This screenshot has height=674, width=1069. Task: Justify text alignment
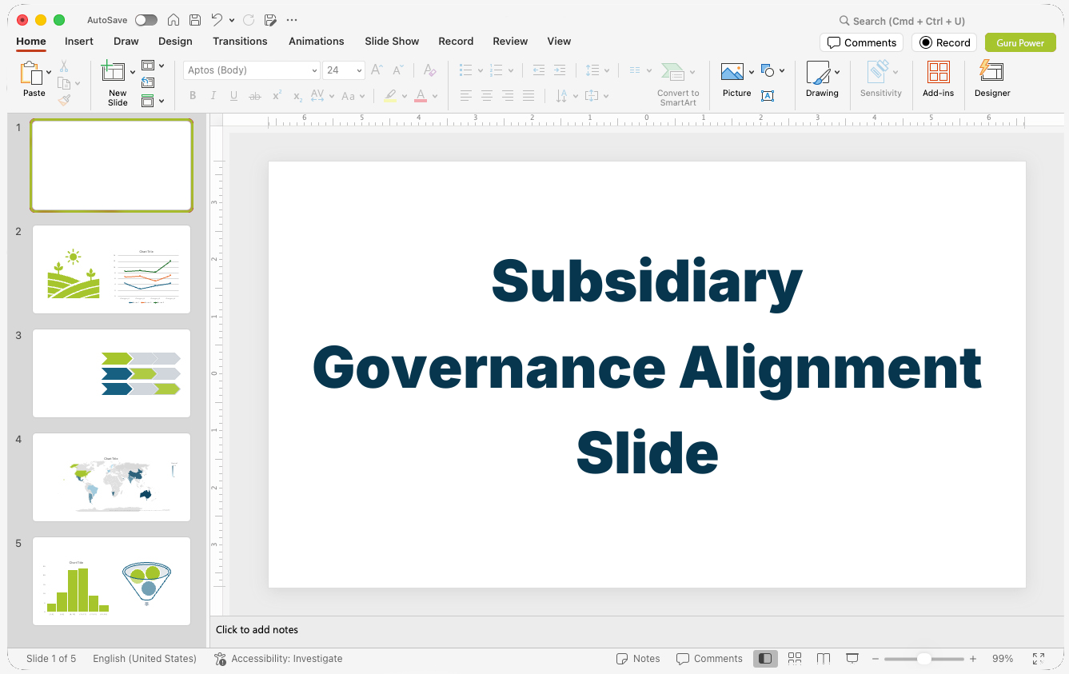[x=529, y=96]
